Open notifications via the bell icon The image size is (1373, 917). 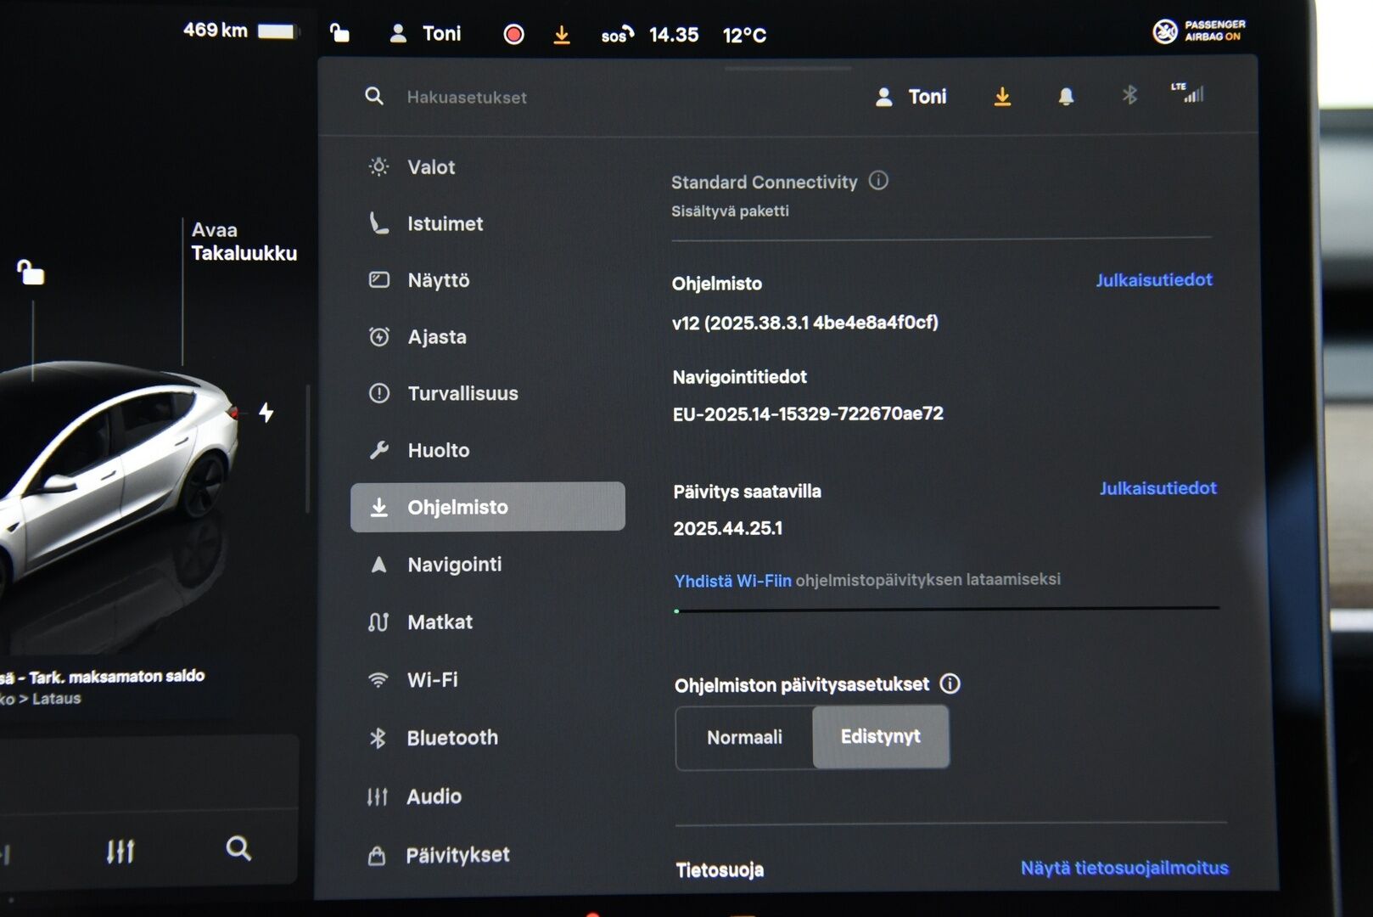point(1065,96)
